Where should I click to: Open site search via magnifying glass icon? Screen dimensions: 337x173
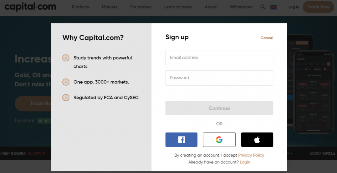(263, 7)
